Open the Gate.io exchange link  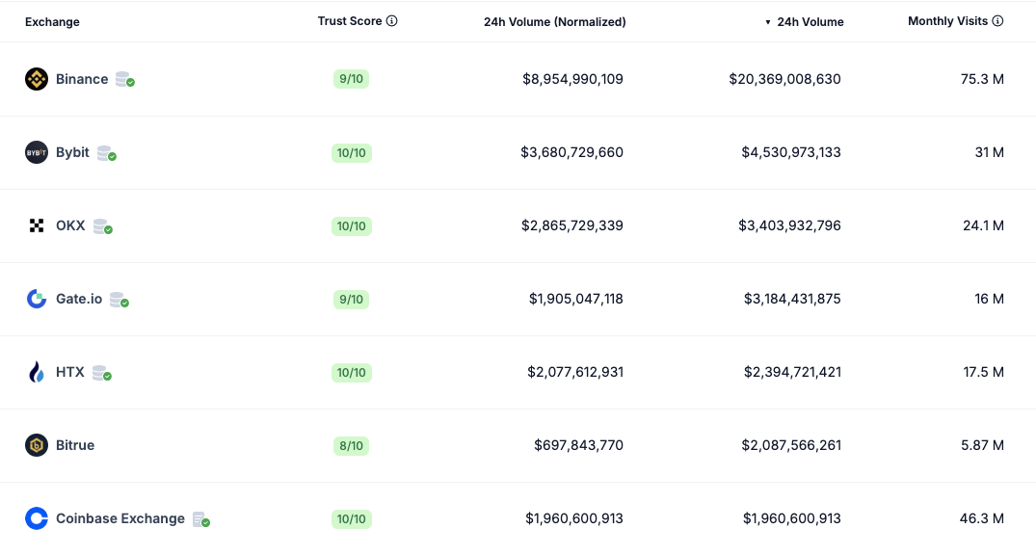point(79,299)
